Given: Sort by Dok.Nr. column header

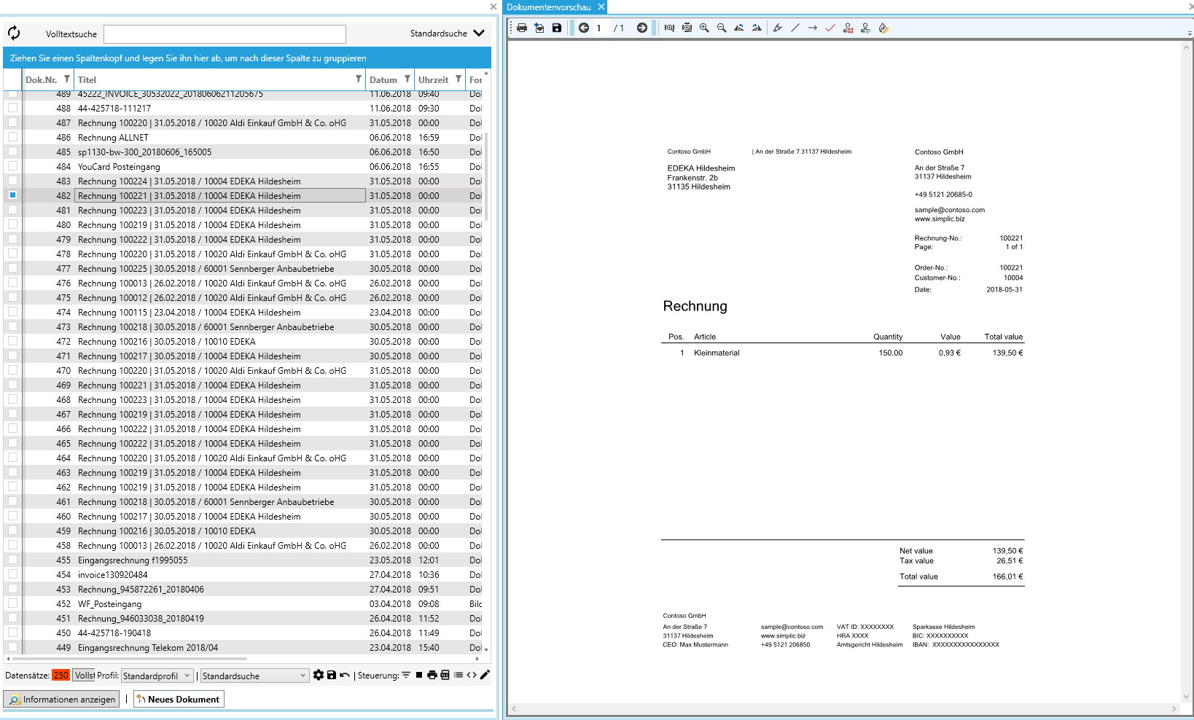Looking at the screenshot, I should (x=41, y=79).
